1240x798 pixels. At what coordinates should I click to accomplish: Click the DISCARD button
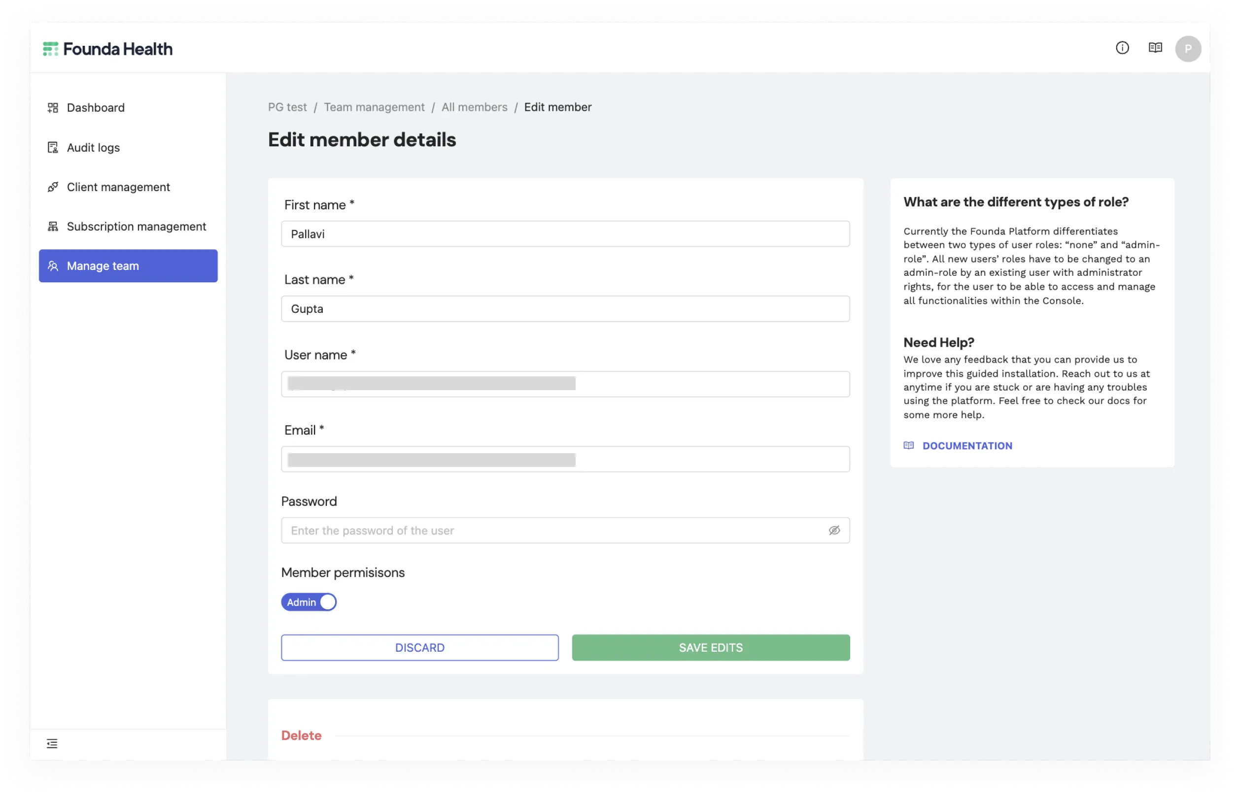(419, 647)
